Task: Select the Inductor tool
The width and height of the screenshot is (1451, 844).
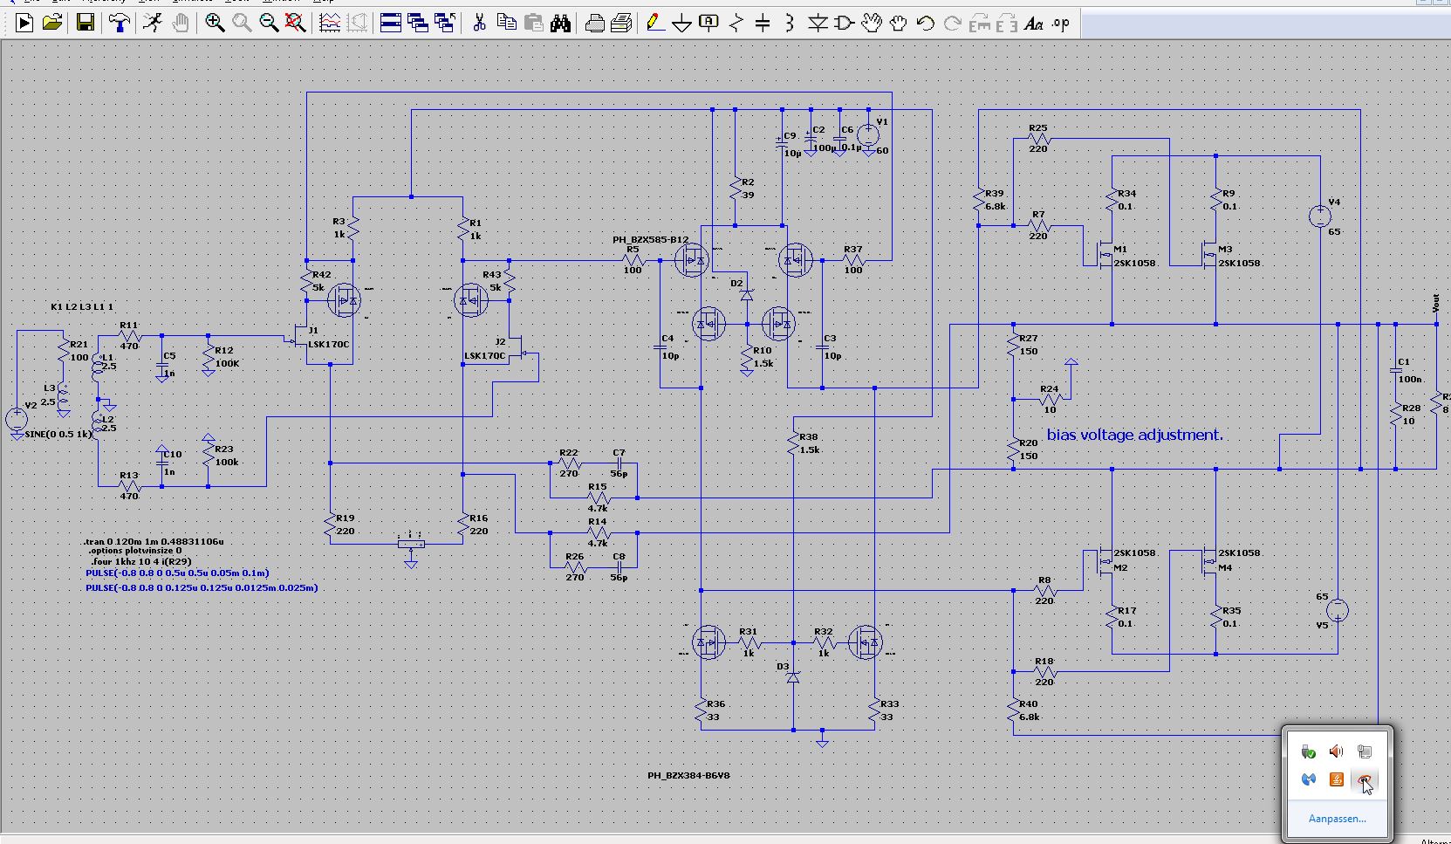Action: click(790, 24)
